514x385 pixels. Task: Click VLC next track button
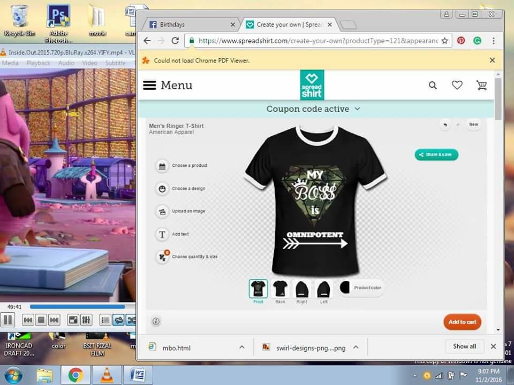pos(54,320)
